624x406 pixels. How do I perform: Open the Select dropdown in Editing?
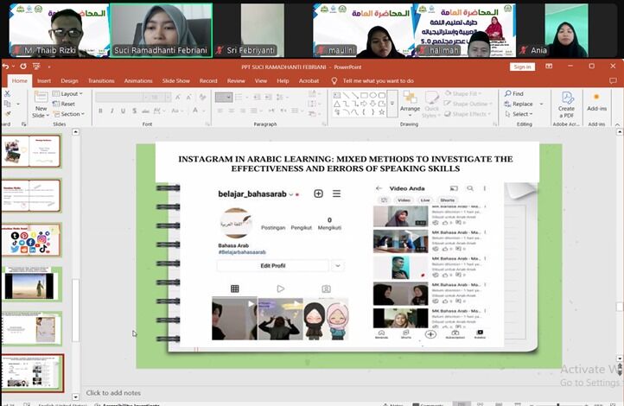(519, 114)
